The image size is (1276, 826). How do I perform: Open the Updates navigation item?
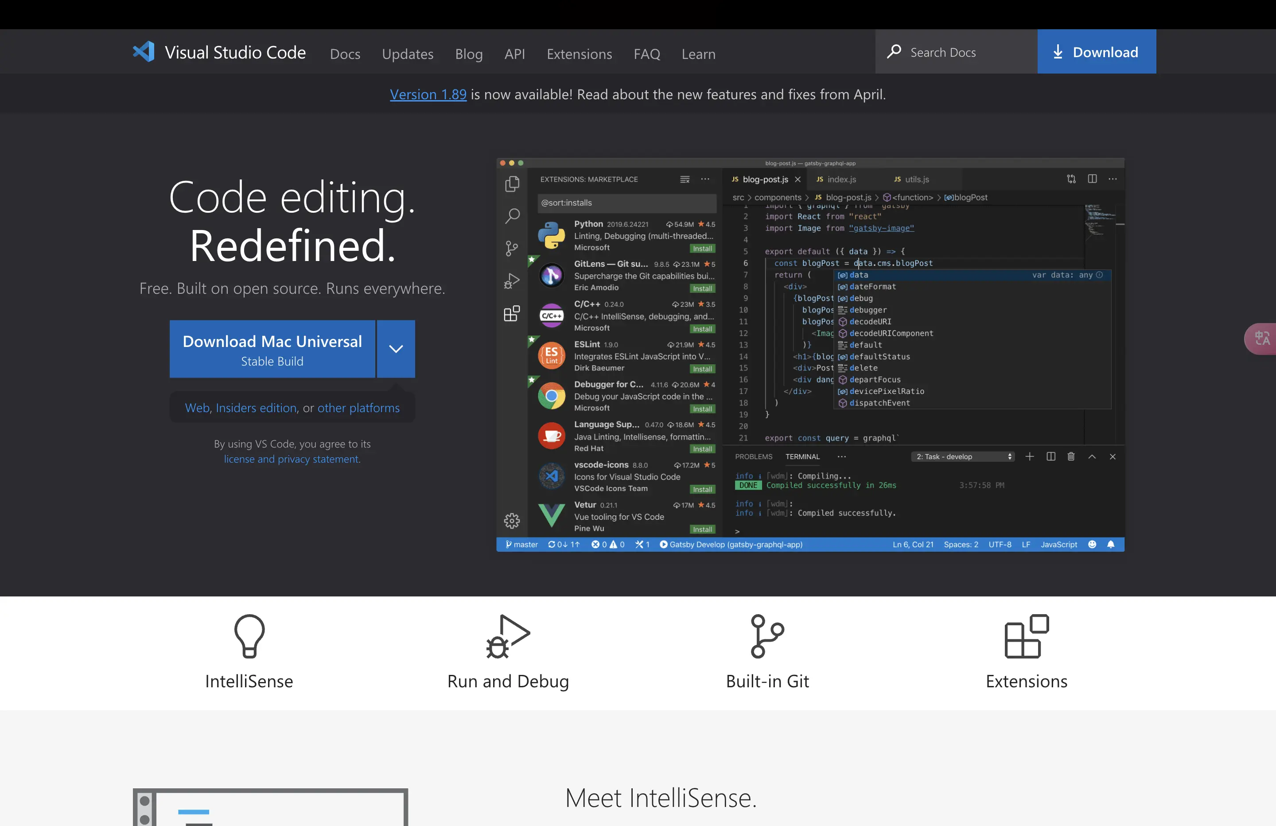tap(408, 54)
